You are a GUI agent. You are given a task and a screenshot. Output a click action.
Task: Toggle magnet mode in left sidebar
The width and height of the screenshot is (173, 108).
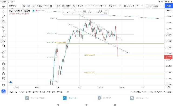pos(4,64)
